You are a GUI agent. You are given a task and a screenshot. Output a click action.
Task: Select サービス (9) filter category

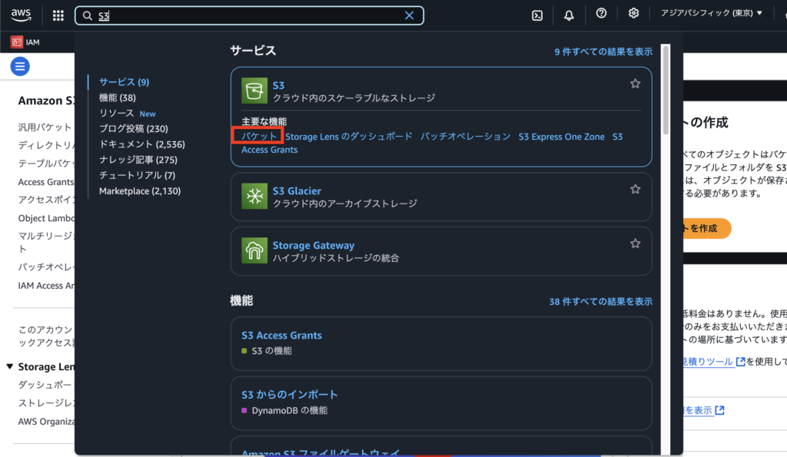pos(124,81)
